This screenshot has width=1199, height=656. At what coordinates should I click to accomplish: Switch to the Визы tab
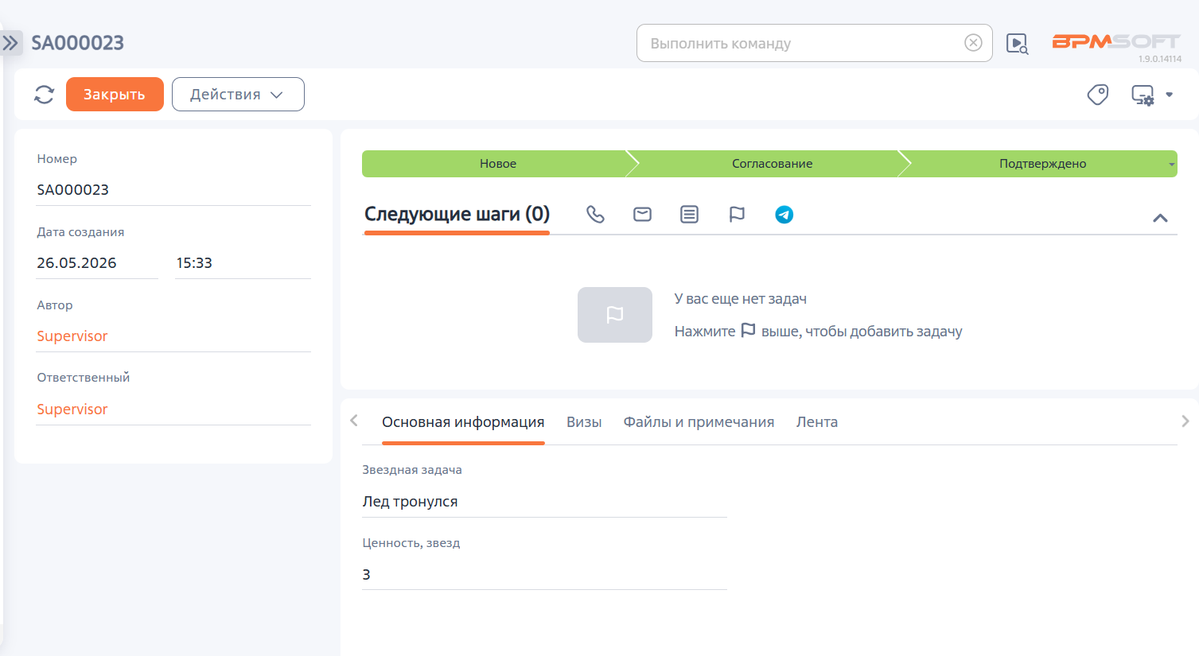pos(584,422)
